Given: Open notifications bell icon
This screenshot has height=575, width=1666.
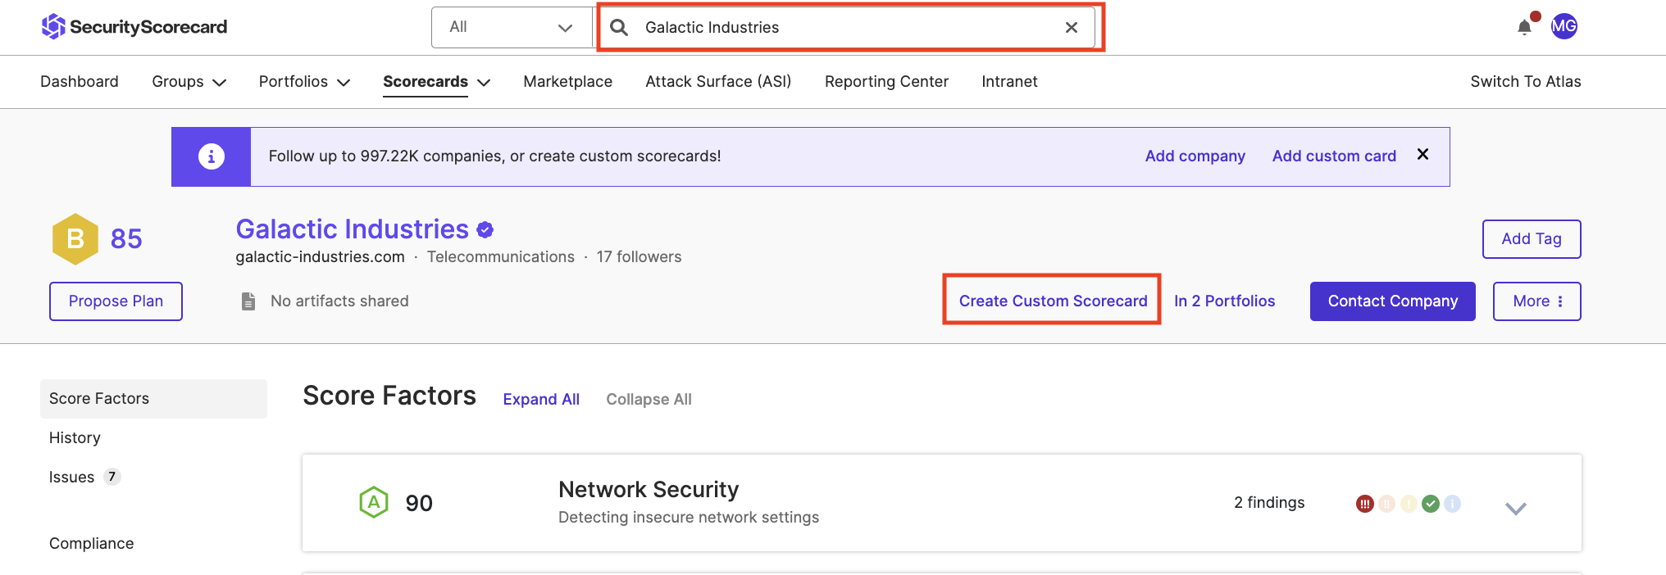Looking at the screenshot, I should click(x=1524, y=27).
